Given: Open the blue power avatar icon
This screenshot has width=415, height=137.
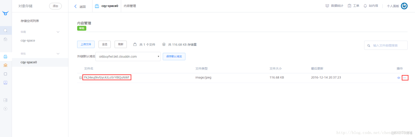Looking at the screenshot, I should click(404, 6).
